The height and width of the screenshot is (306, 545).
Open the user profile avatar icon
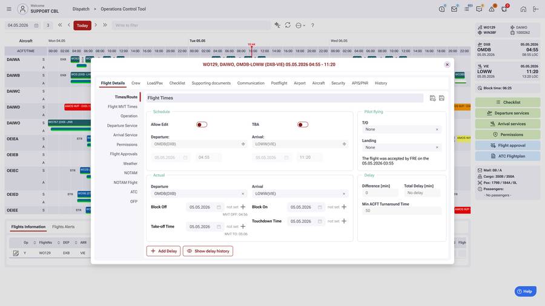[x=22, y=9]
